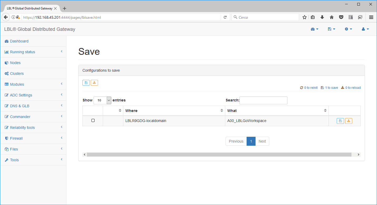
Task: Click the zipper extension icon in browser toolbar
Action: [350, 17]
